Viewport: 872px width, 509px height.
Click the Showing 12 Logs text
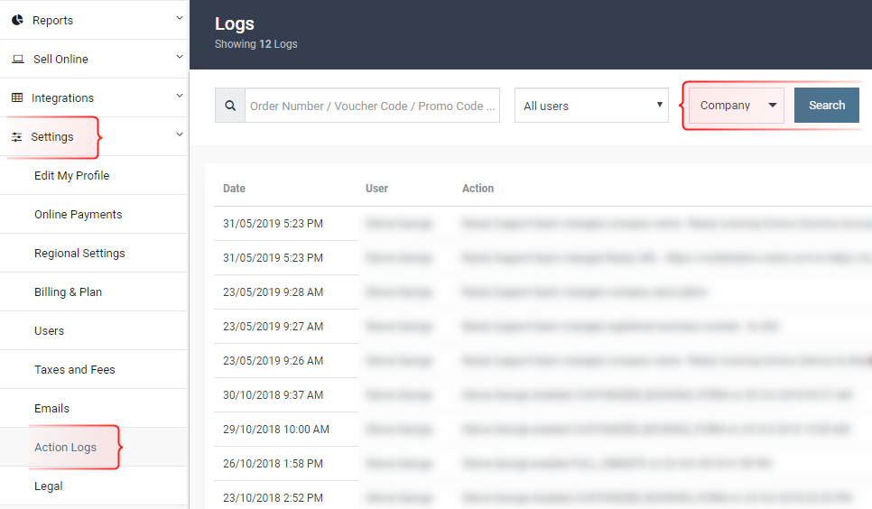click(x=255, y=44)
